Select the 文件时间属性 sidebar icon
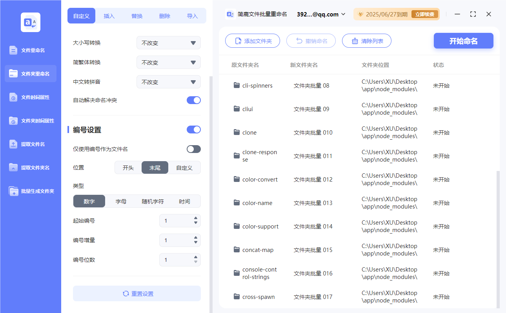The image size is (506, 313). click(30, 97)
